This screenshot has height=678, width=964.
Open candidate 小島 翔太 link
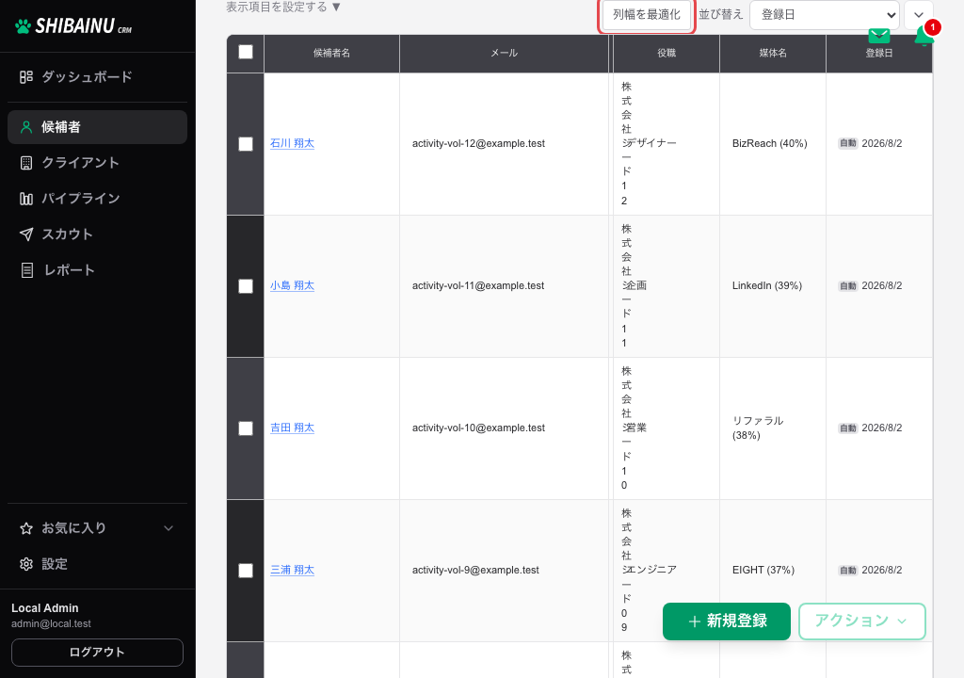pyautogui.click(x=292, y=285)
